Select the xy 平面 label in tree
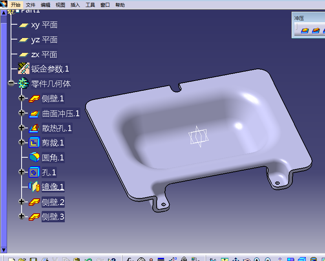Viewport: 325px width, 261px height. pyautogui.click(x=44, y=25)
